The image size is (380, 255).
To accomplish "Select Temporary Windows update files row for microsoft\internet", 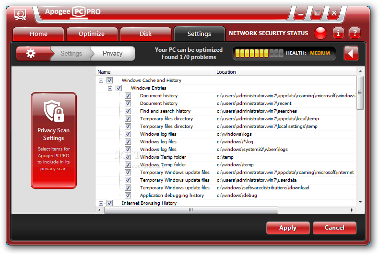I will click(x=226, y=173).
